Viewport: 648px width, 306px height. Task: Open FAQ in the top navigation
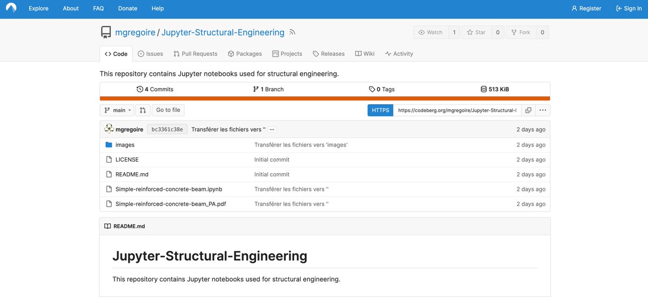pyautogui.click(x=98, y=9)
